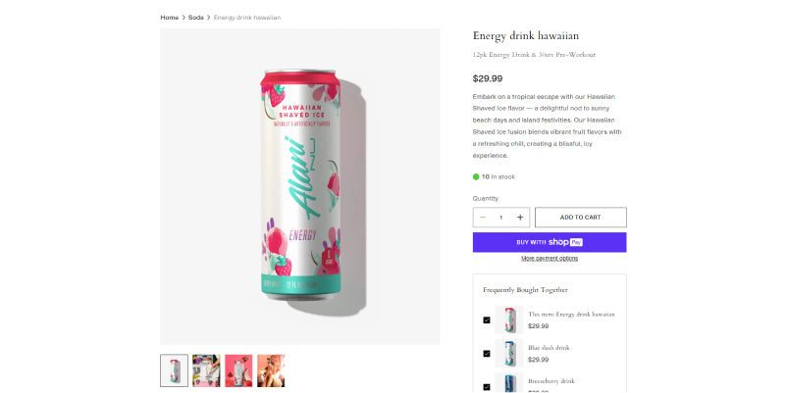Click the Add to Cart button
786x393 pixels.
tap(580, 218)
